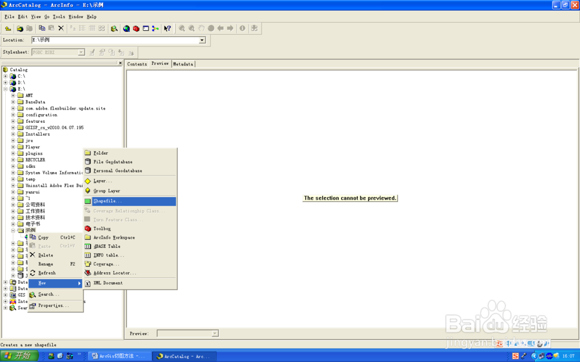The width and height of the screenshot is (580, 362).
Task: Click the Create Thumbnail toolbar icon
Action: 255,28
